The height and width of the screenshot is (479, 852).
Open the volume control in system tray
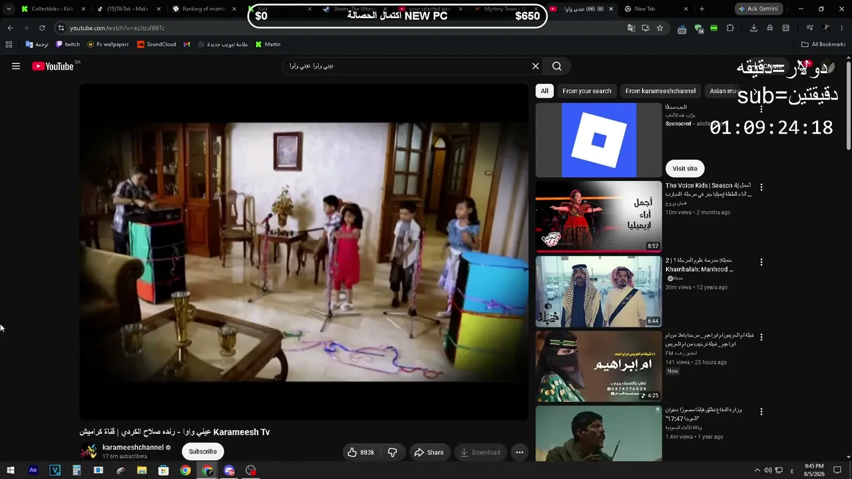pos(768,470)
